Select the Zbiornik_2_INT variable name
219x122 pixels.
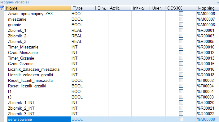point(21,108)
